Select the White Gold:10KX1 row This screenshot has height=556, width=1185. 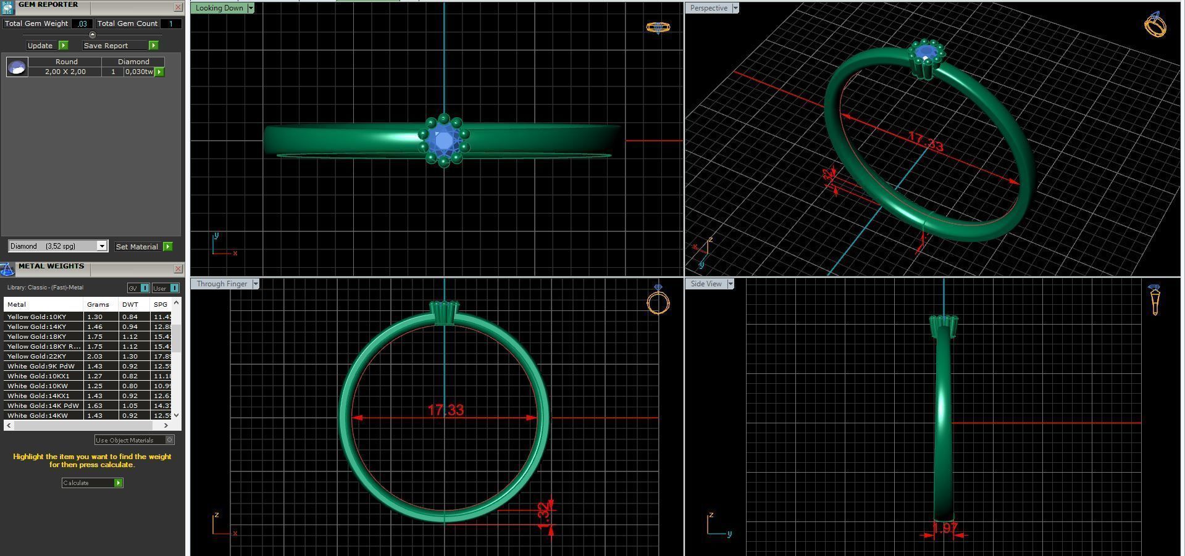click(88, 376)
